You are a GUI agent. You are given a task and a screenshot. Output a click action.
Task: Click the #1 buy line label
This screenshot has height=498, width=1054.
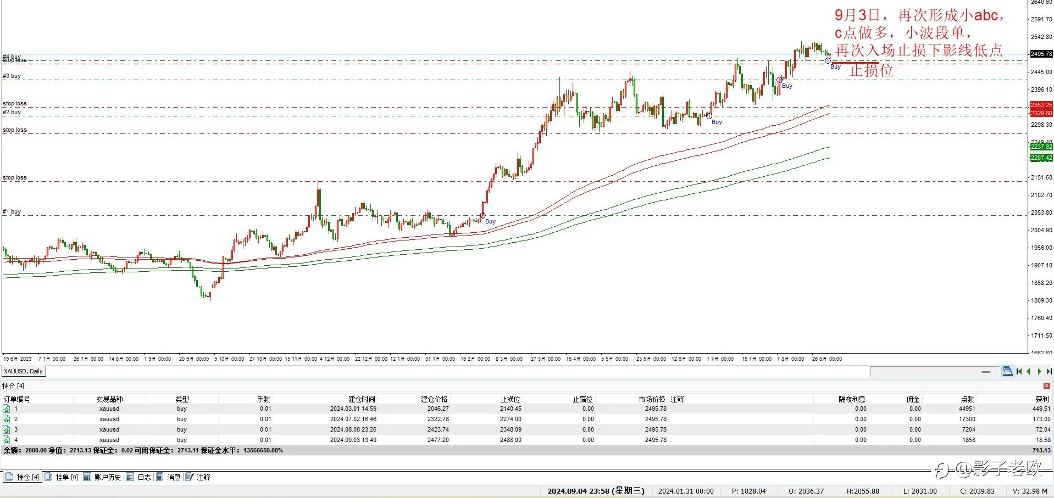(x=12, y=211)
